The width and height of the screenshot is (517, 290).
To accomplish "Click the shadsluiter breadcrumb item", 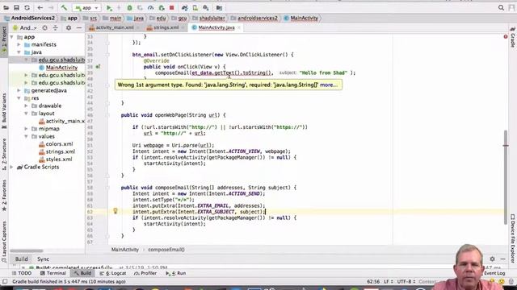I will (x=208, y=18).
